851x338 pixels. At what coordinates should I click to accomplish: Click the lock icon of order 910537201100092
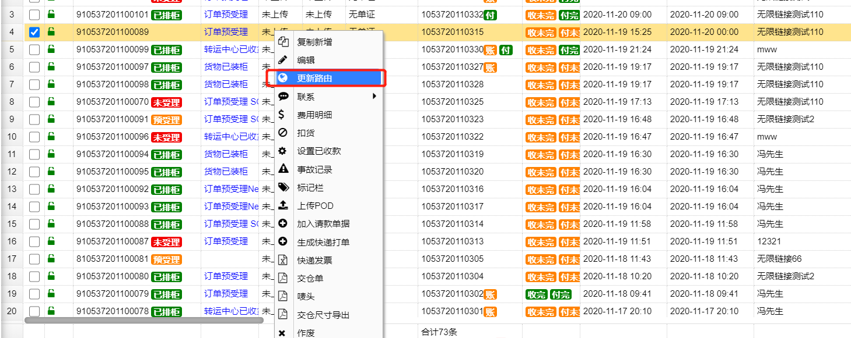(x=51, y=188)
